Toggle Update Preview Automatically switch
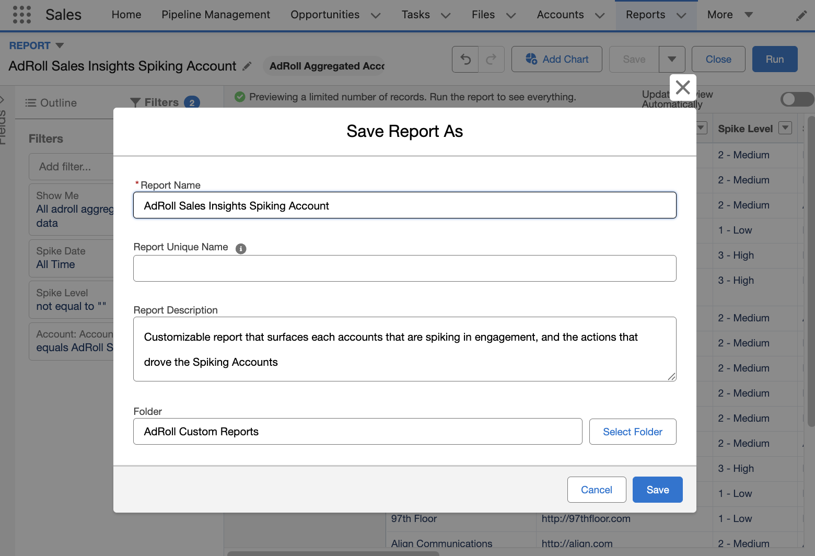 (x=796, y=99)
